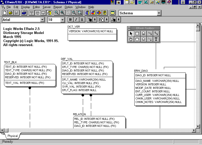The width and height of the screenshot is (202, 145).
Task: Open the fill color picker arrow
Action: tap(107, 20)
